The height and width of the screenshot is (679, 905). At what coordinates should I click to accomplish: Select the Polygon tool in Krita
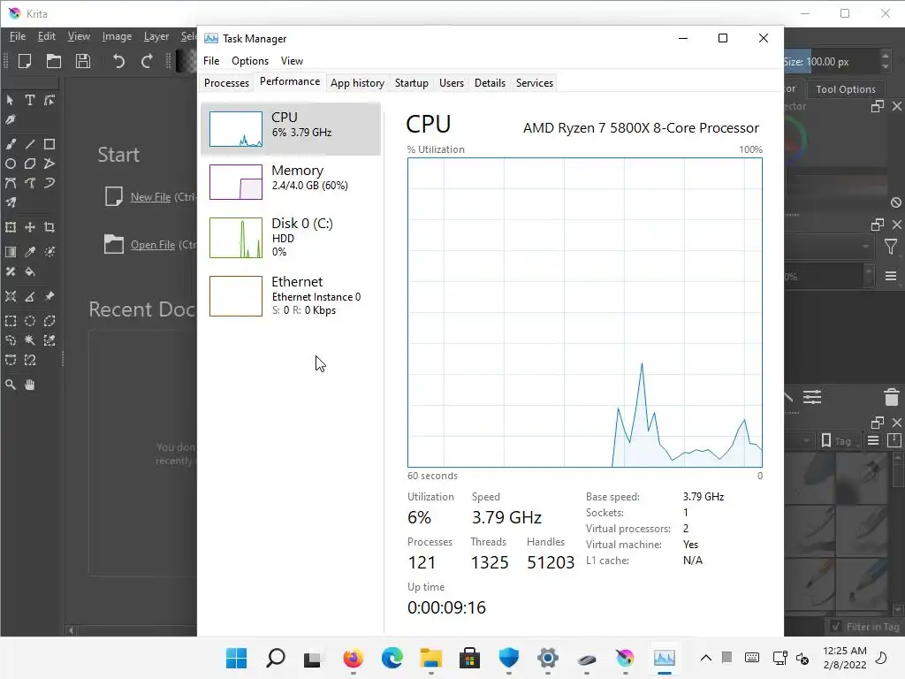coord(29,164)
